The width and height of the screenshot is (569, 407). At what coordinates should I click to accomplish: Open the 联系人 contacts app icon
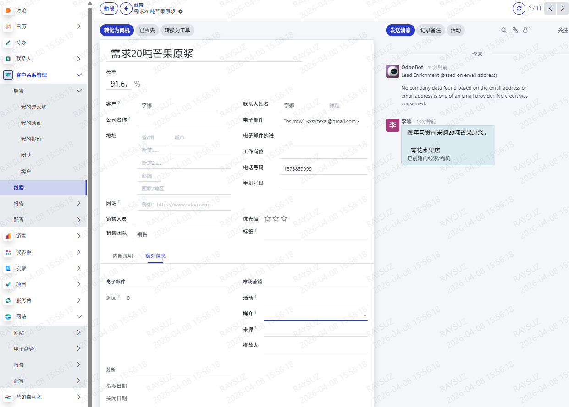(x=8, y=59)
